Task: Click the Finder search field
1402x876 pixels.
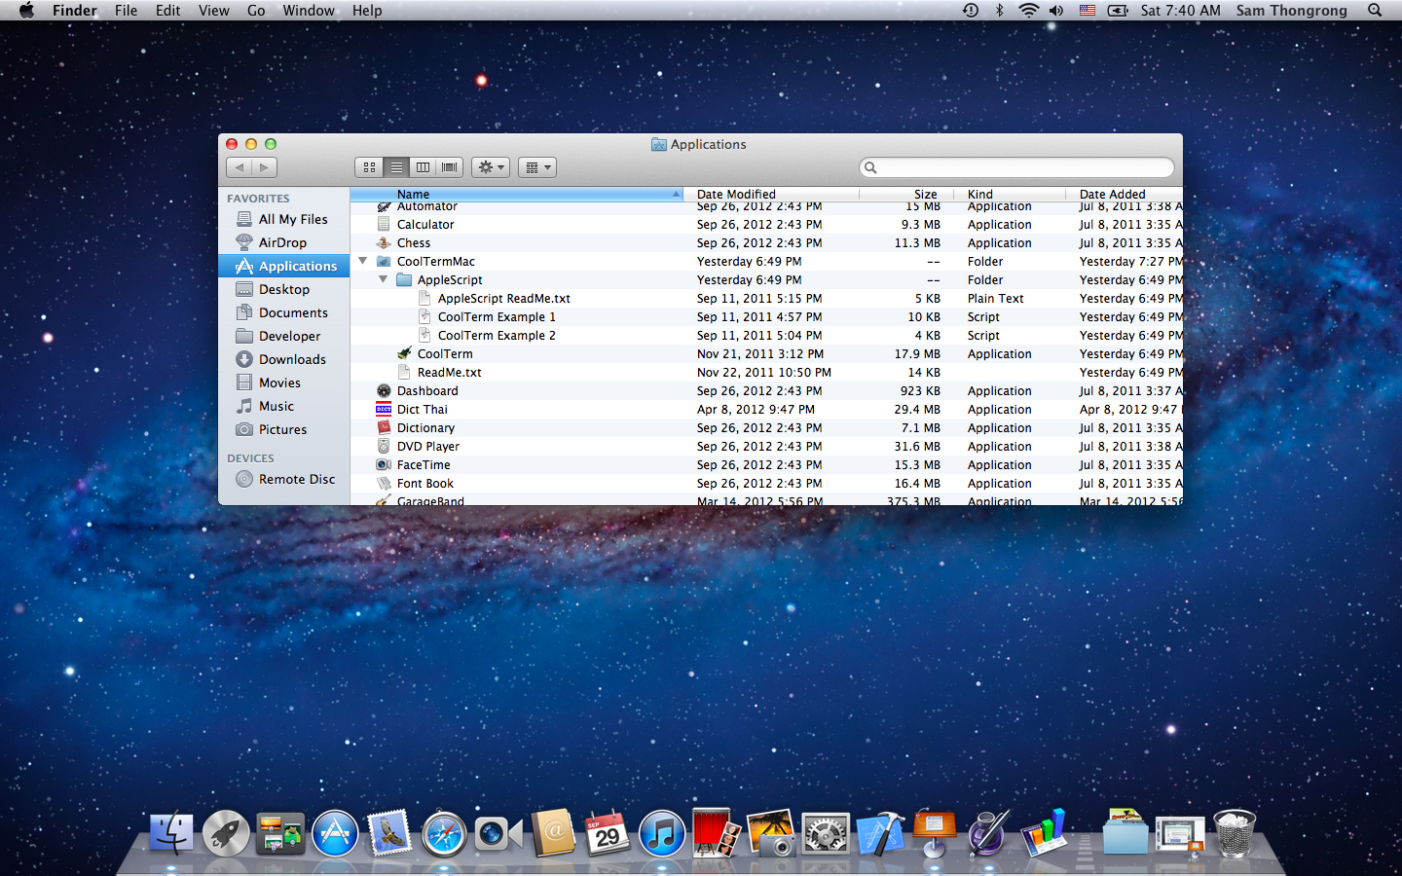Action: (x=1017, y=167)
